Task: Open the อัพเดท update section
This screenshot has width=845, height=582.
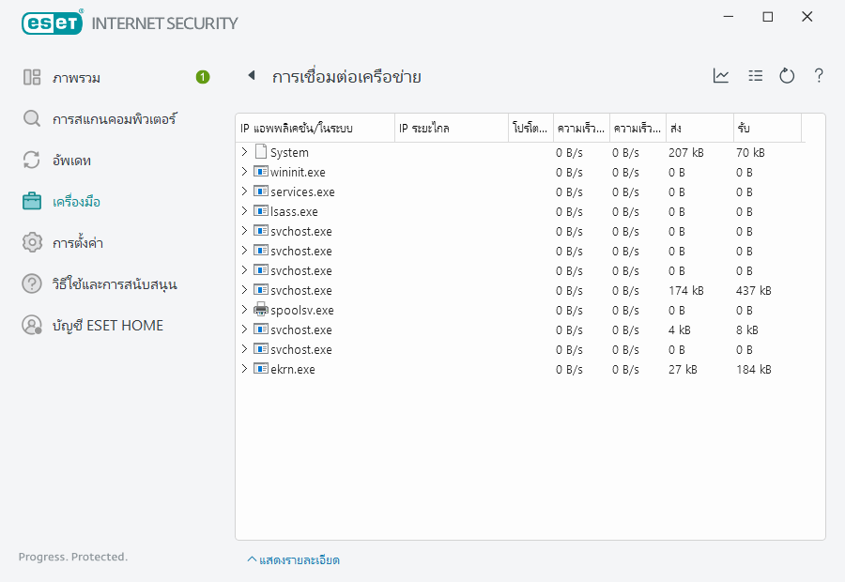Action: 71,161
